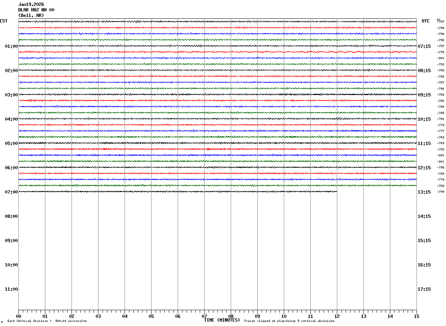Click the 17:15 UTC row label
446x326 pixels.
click(424, 289)
